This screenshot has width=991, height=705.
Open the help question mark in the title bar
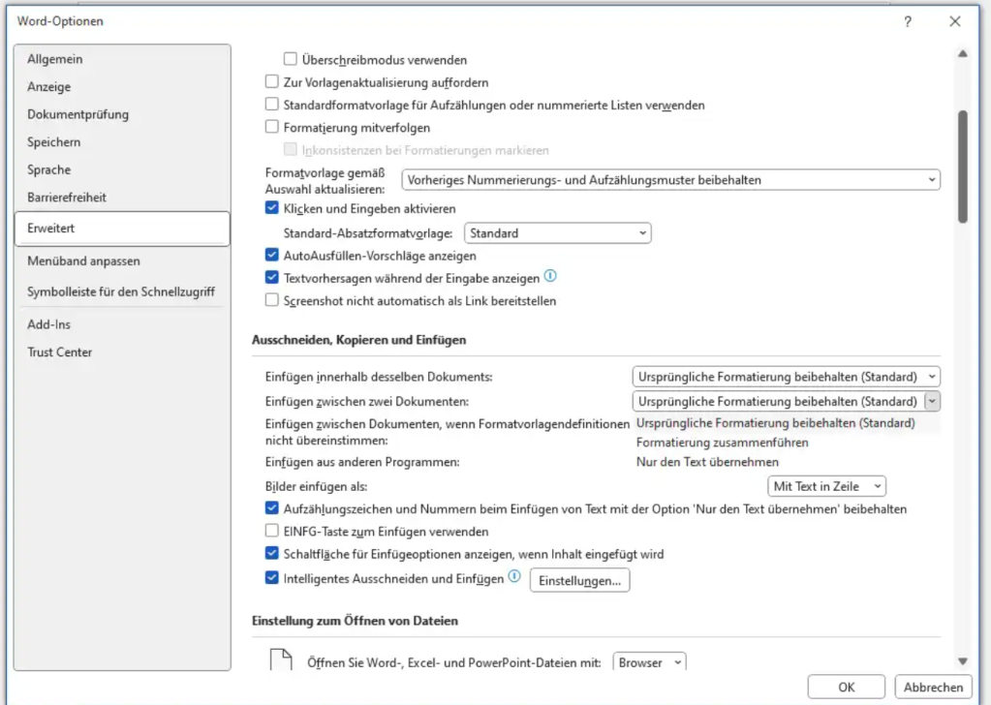pyautogui.click(x=908, y=20)
